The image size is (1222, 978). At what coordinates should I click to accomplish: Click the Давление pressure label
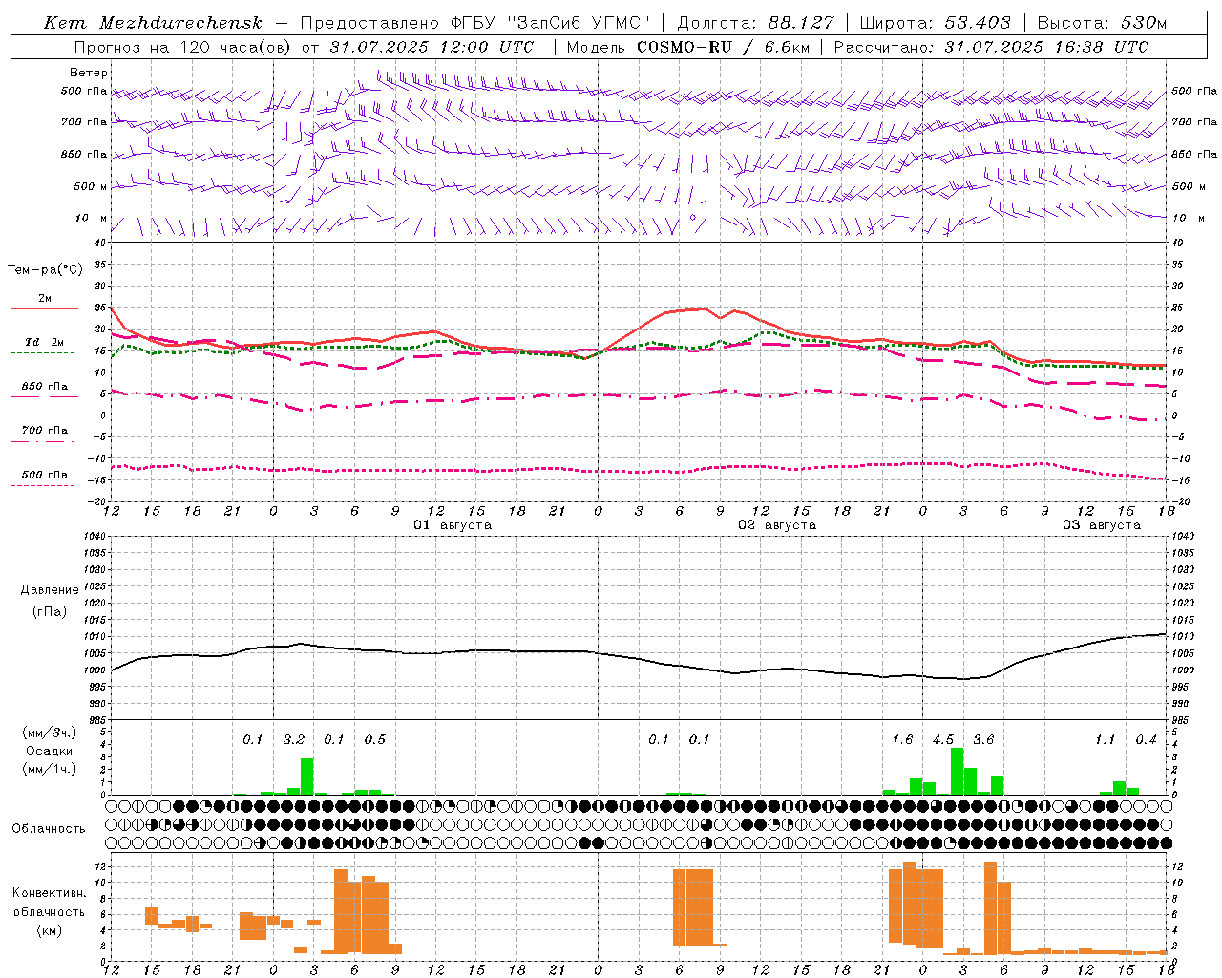pos(50,590)
